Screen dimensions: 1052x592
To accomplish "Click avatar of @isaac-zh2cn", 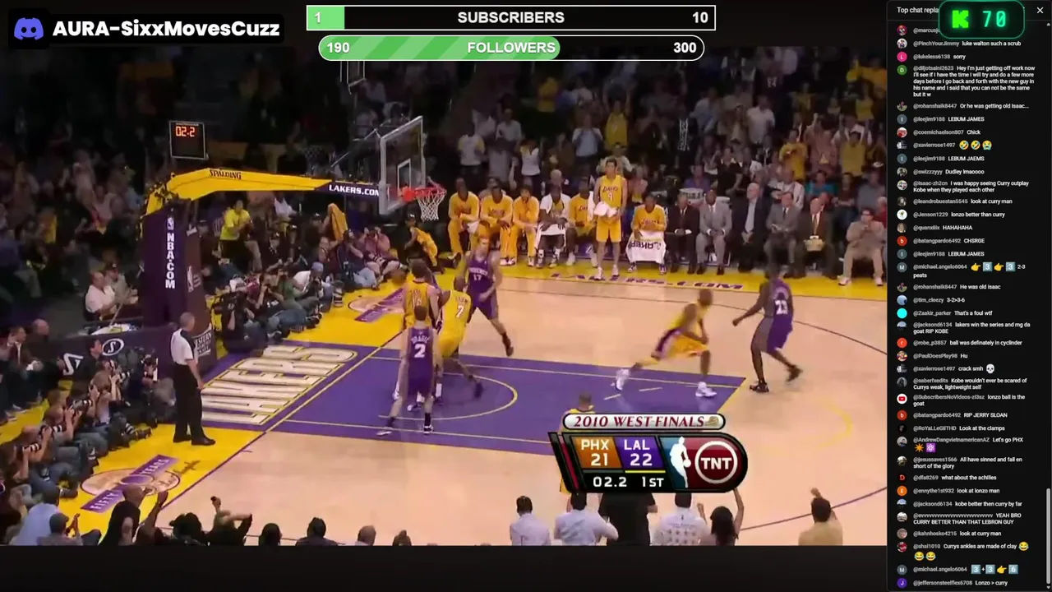I will coord(902,185).
